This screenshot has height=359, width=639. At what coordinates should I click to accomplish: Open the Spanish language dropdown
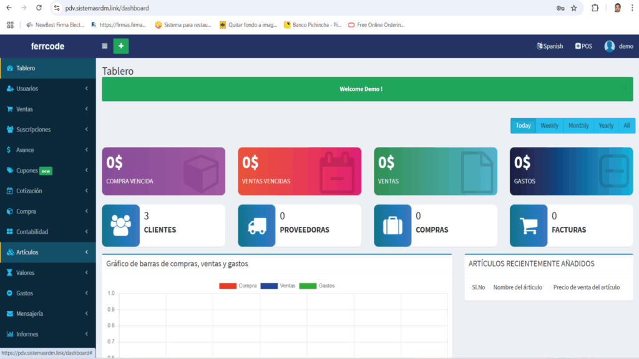pos(550,46)
